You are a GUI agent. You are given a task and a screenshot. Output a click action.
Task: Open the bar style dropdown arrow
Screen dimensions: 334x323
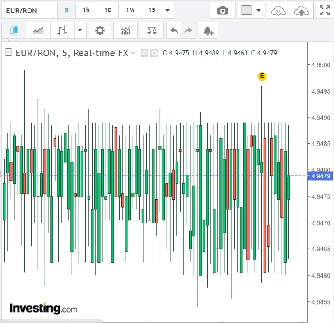(x=80, y=31)
